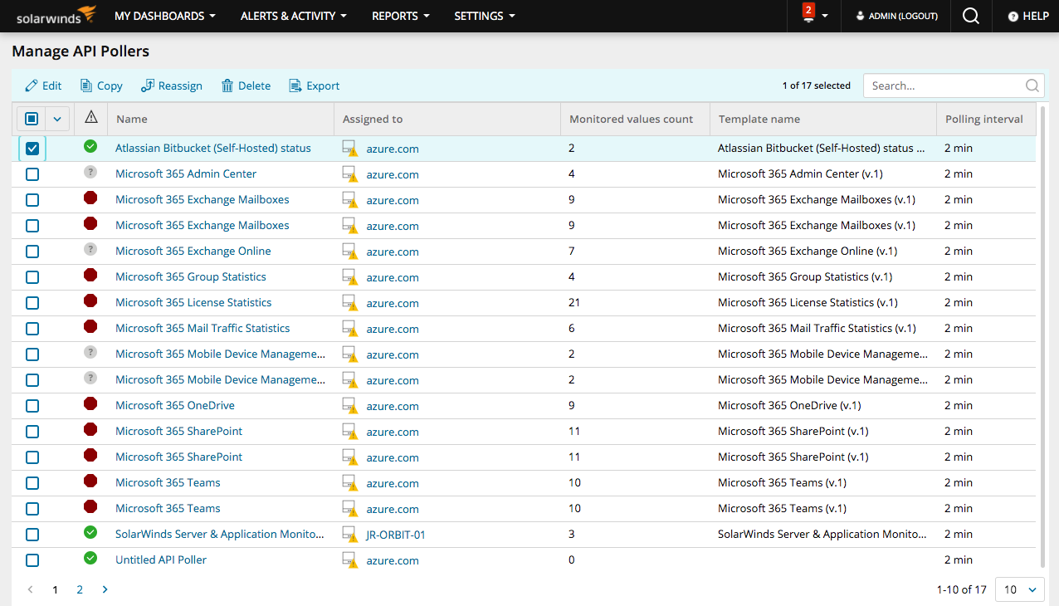This screenshot has height=606, width=1059.
Task: Check the Microsoft 365 Group Statistics row
Action: click(32, 277)
